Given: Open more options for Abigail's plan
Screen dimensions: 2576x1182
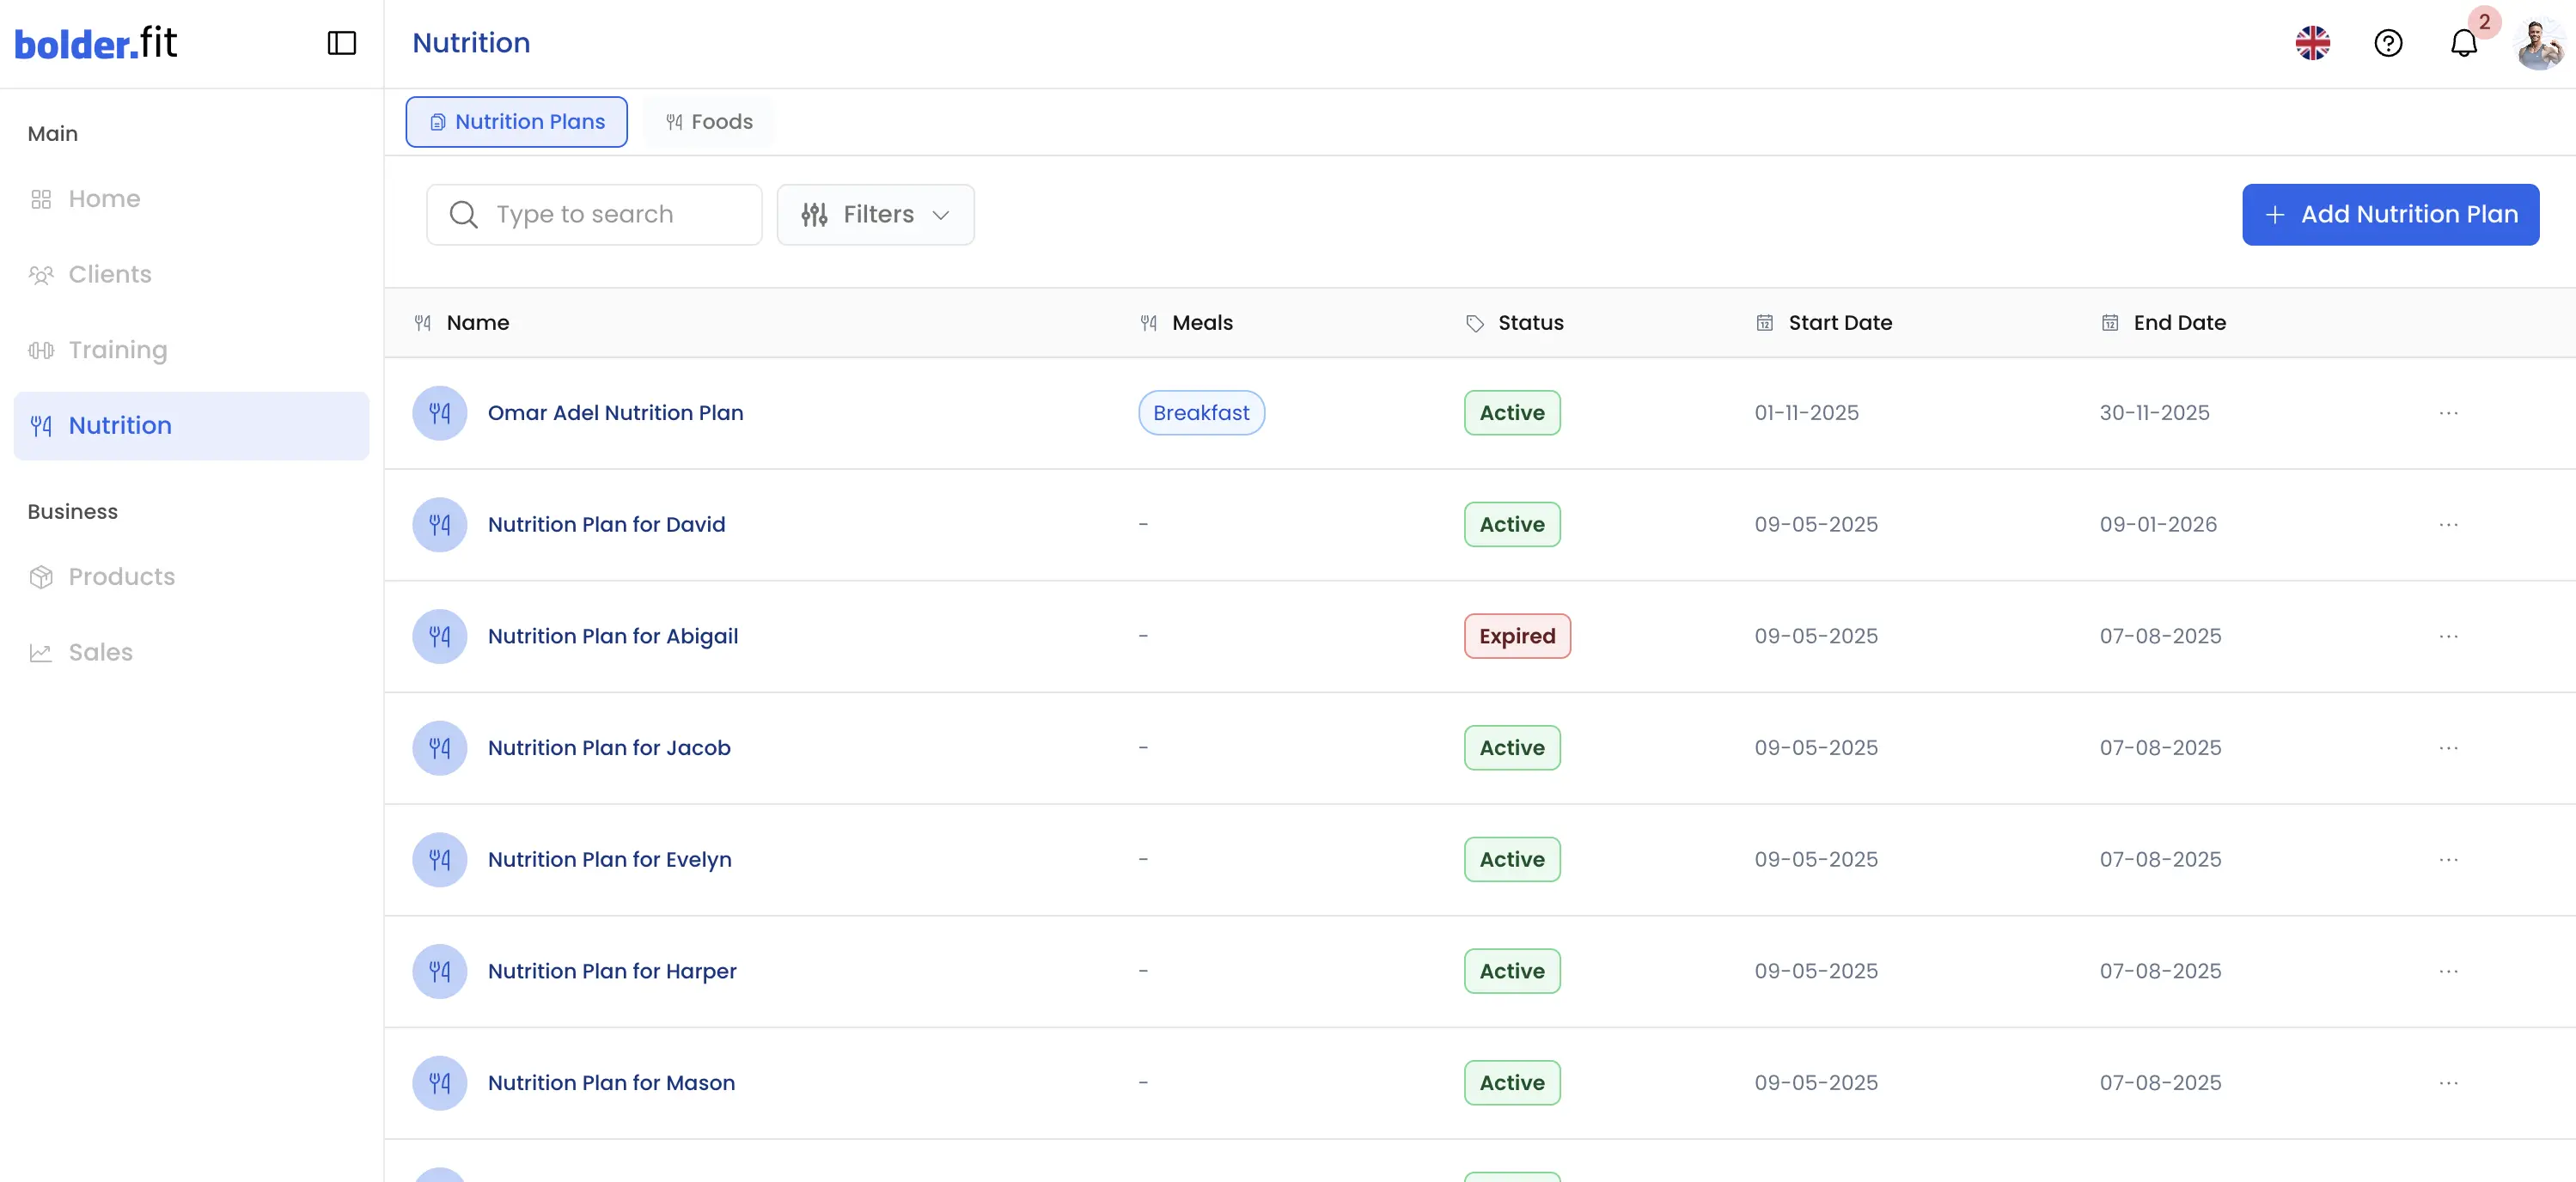Looking at the screenshot, I should pos(2448,636).
